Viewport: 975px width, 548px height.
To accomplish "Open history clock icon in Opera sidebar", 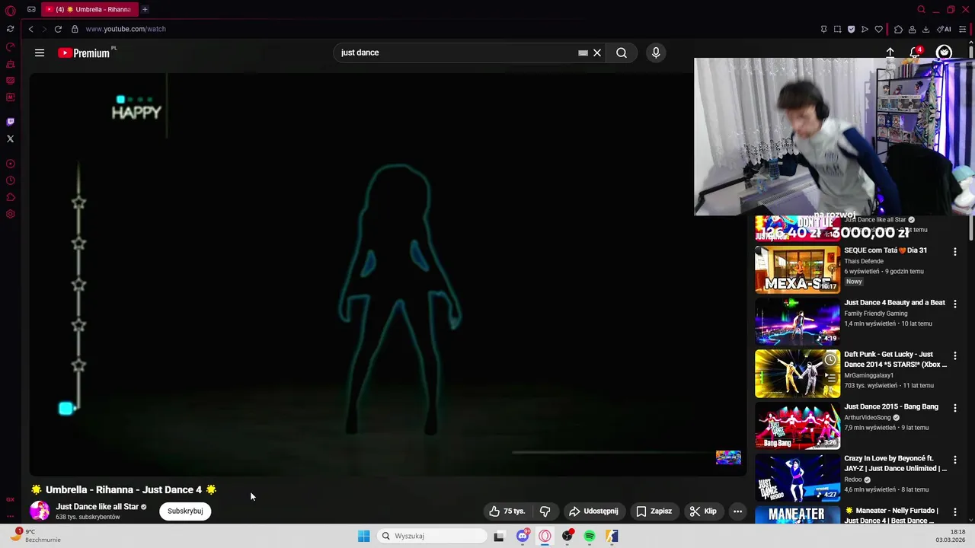I will 10,180.
